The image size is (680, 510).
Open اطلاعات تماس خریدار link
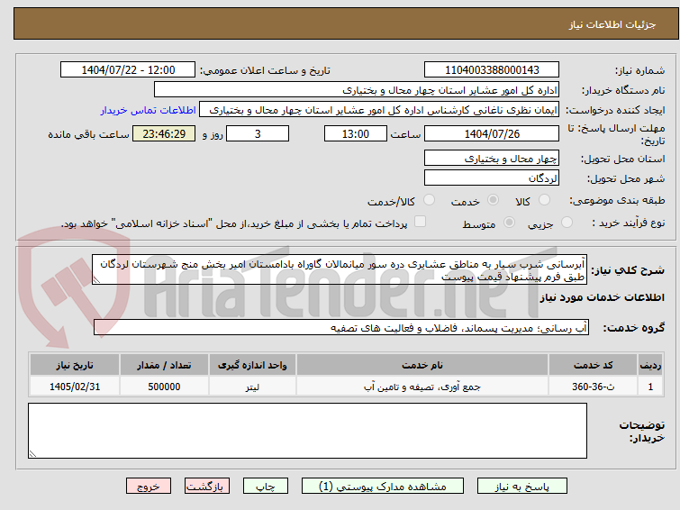(149, 110)
